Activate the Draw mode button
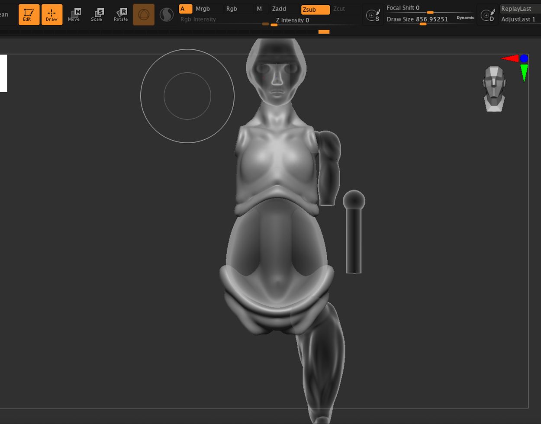 pyautogui.click(x=52, y=15)
